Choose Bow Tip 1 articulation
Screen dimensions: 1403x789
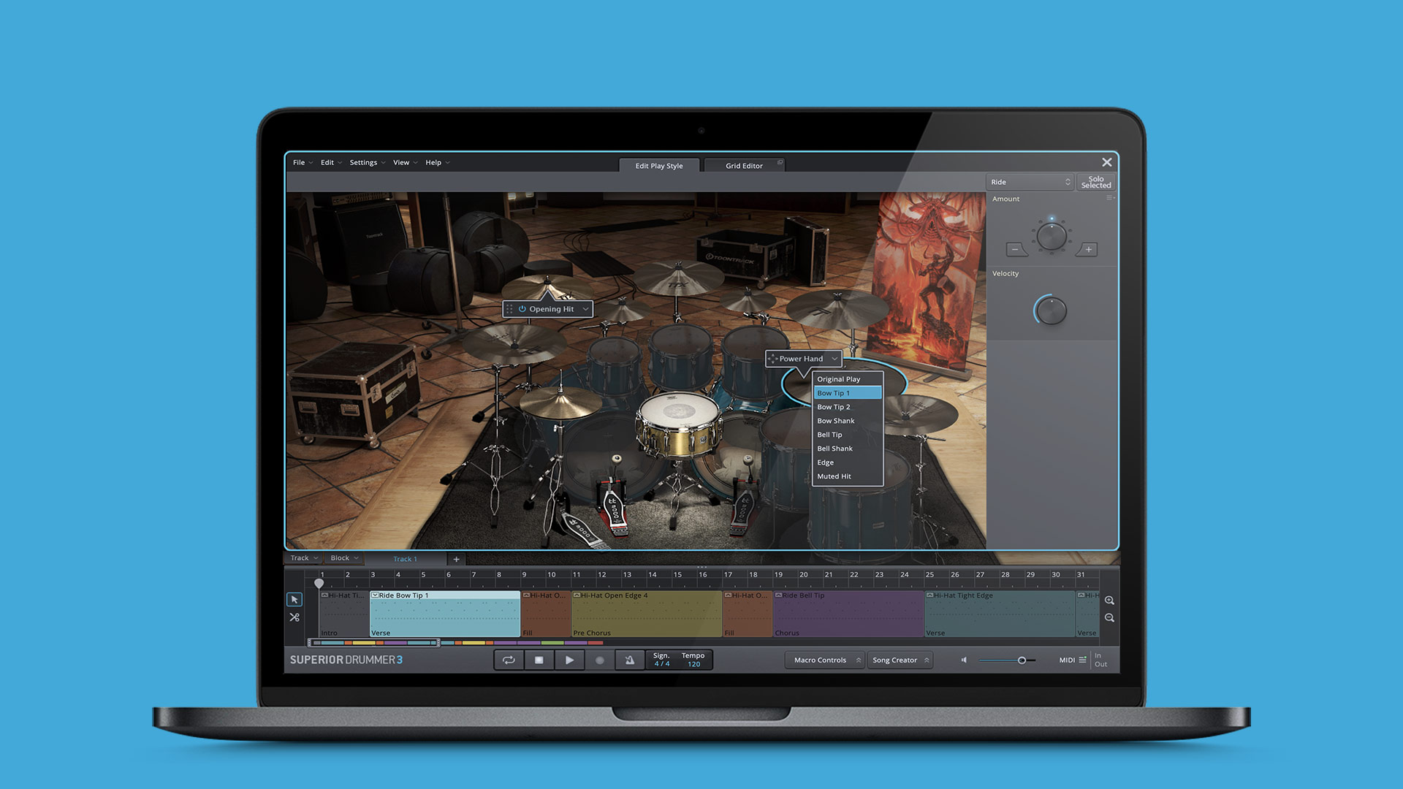848,393
